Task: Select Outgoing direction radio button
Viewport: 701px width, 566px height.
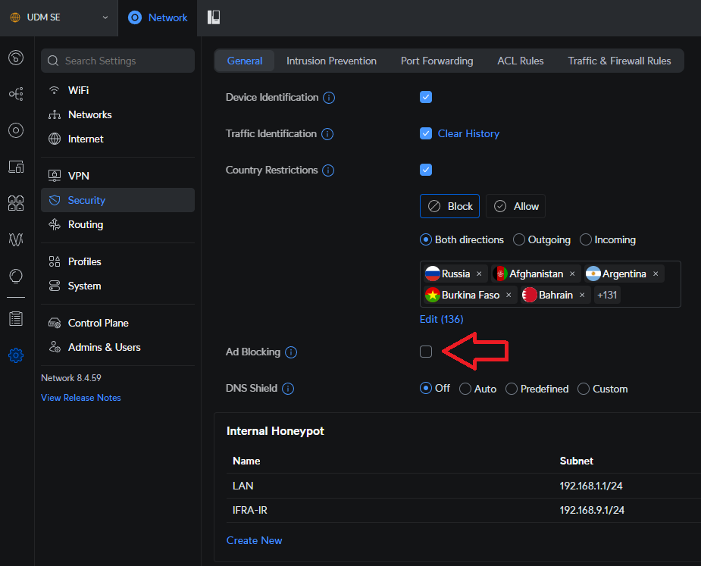Action: tap(518, 239)
